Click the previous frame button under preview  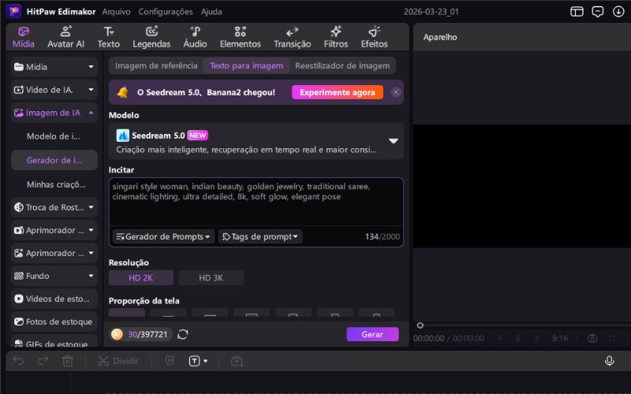tap(500, 338)
